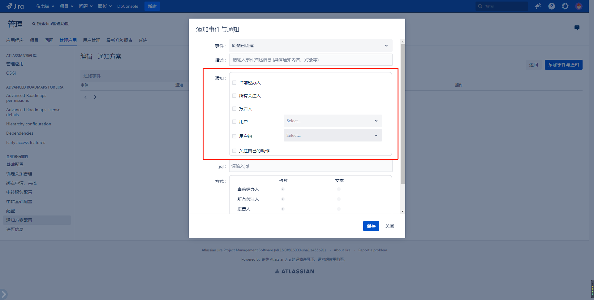
Task: Open the notifications megaphone icon
Action: coord(538,6)
